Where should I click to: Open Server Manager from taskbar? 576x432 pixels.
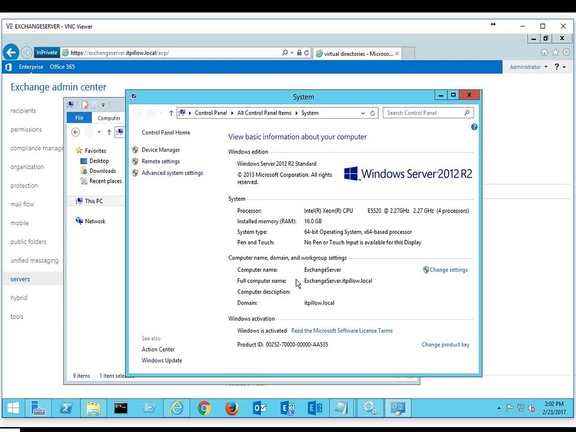click(38, 408)
